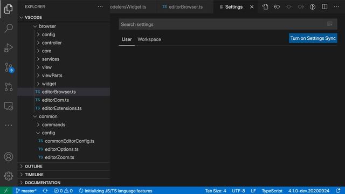Open the Explorer view in activity bar
The height and width of the screenshot is (194, 345).
click(9, 9)
